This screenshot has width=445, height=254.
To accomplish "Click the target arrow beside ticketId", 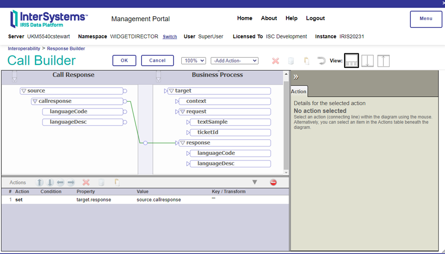I will tap(188, 133).
